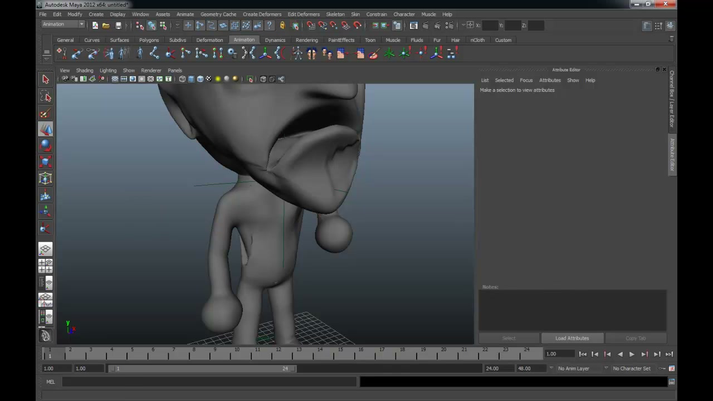Open the Script Editor icon at bottom right
Screen dimensions: 713x401
click(x=672, y=382)
